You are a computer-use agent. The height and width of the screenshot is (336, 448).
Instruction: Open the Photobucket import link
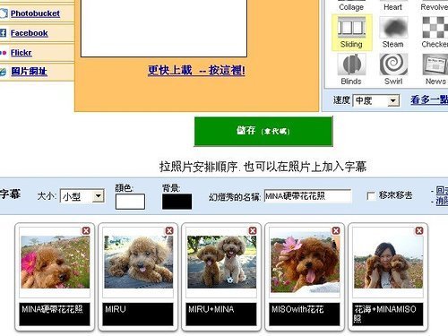(x=35, y=13)
